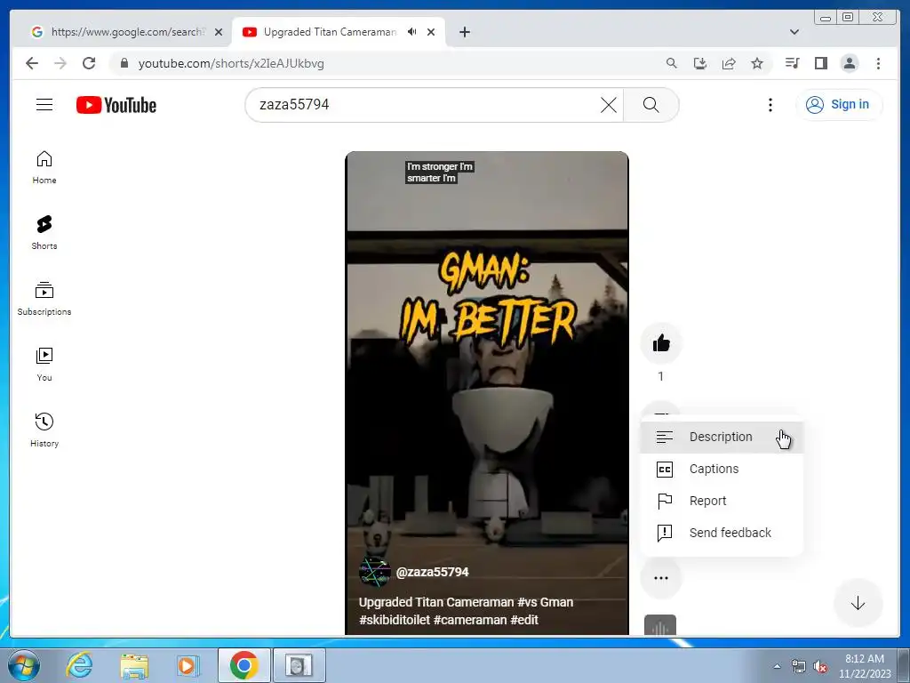Go to next short with down arrow

click(858, 604)
